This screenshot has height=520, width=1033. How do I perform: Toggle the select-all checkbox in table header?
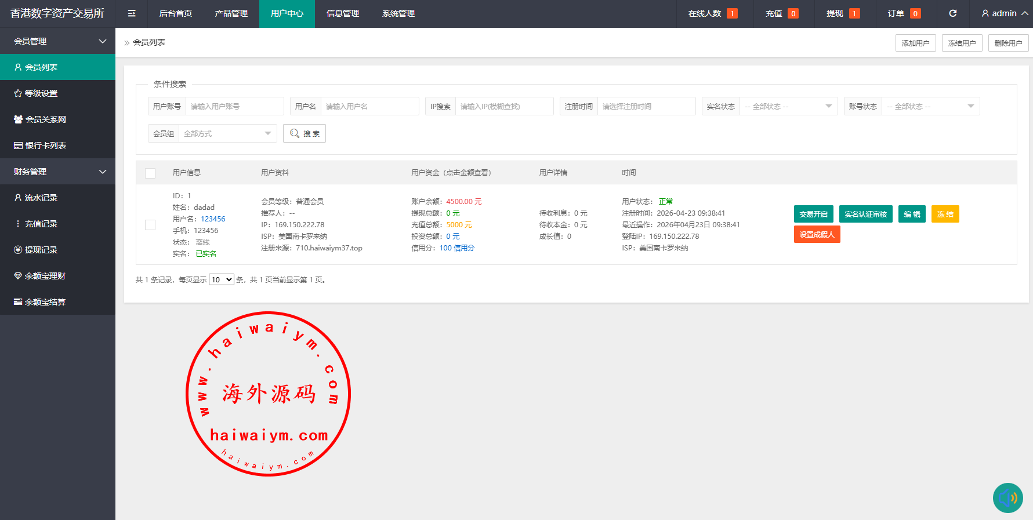click(150, 173)
